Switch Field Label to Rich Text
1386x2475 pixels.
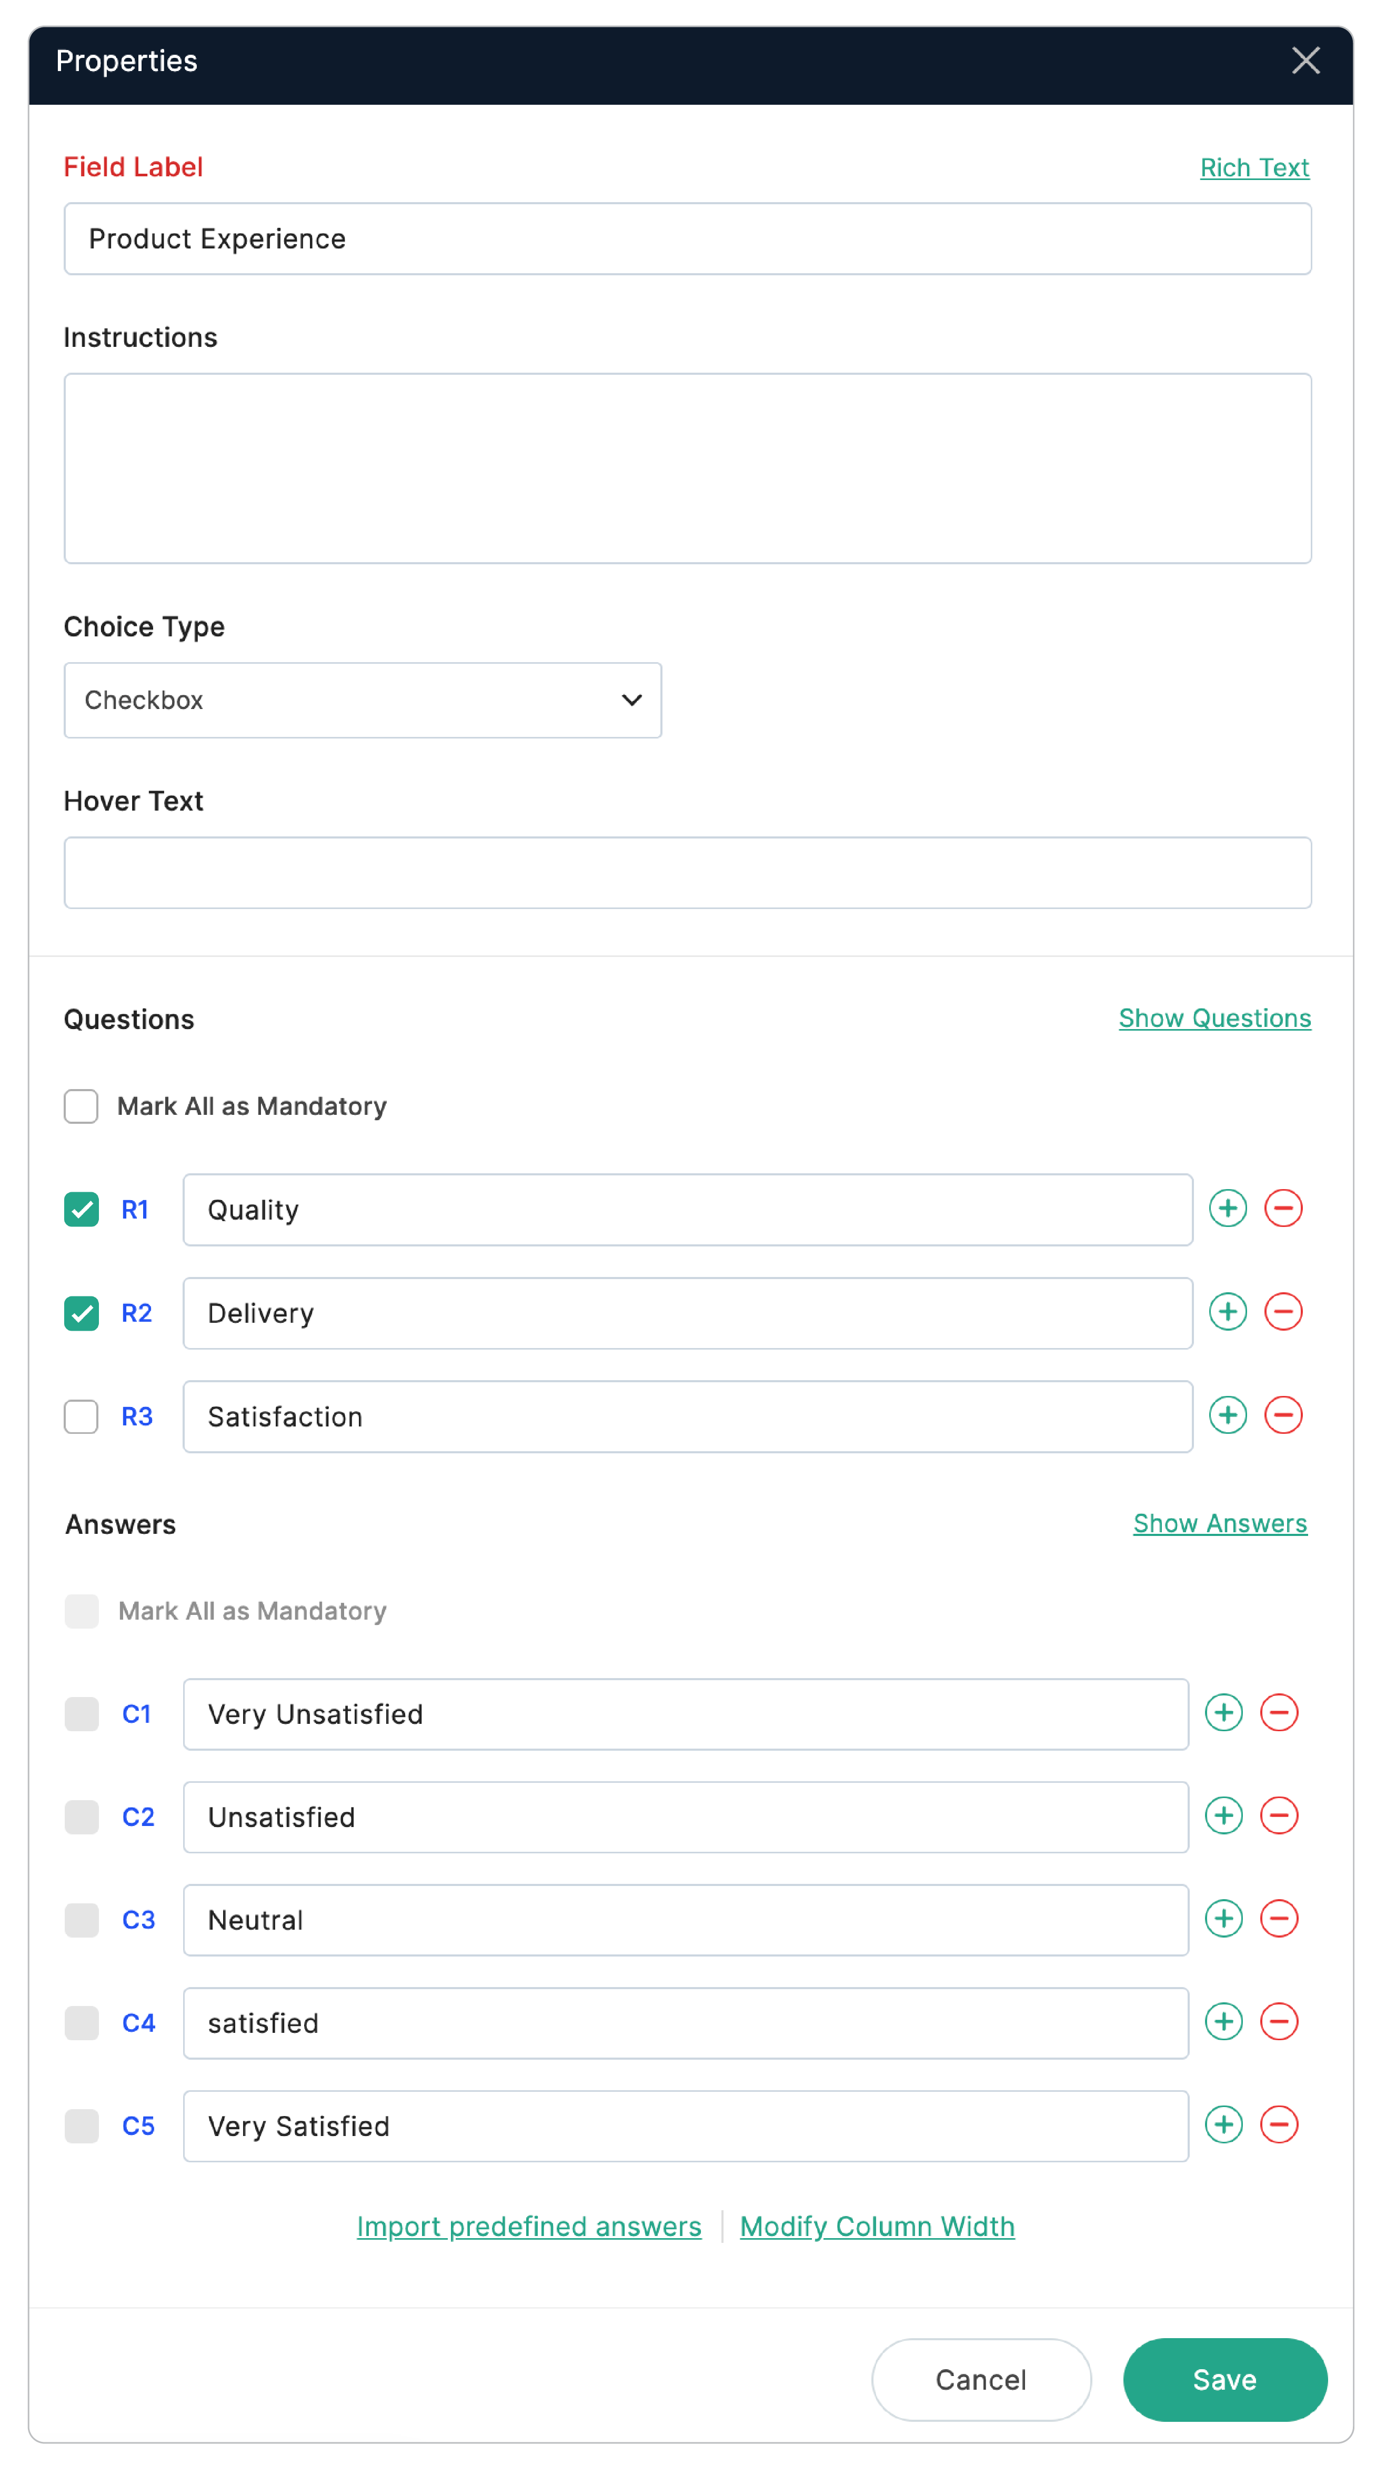[1253, 168]
